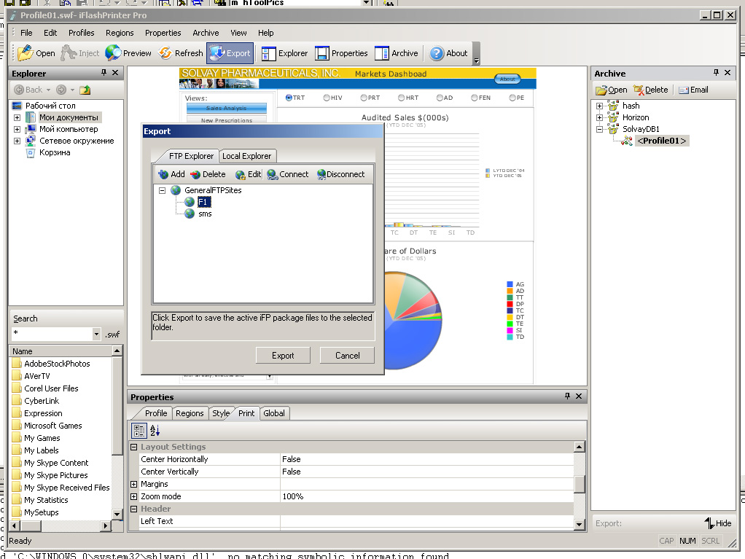Go up one folder in Explorer panel
Viewport: 745px width, 559px height.
tap(85, 90)
